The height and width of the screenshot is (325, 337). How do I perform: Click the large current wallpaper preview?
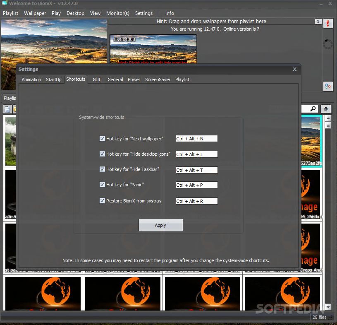(54, 41)
